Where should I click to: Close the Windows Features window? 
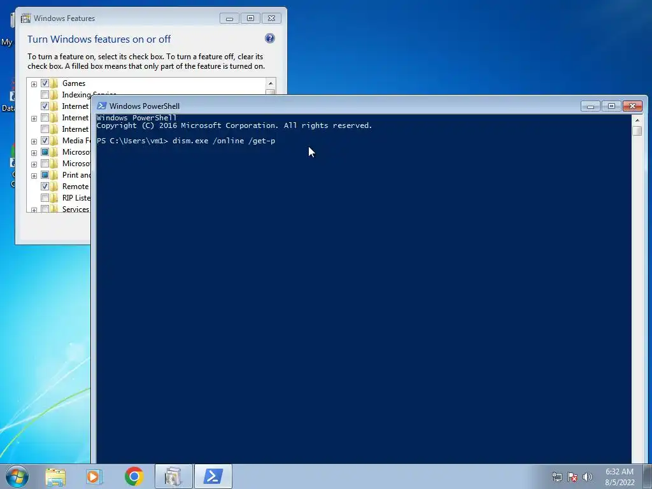click(x=271, y=18)
